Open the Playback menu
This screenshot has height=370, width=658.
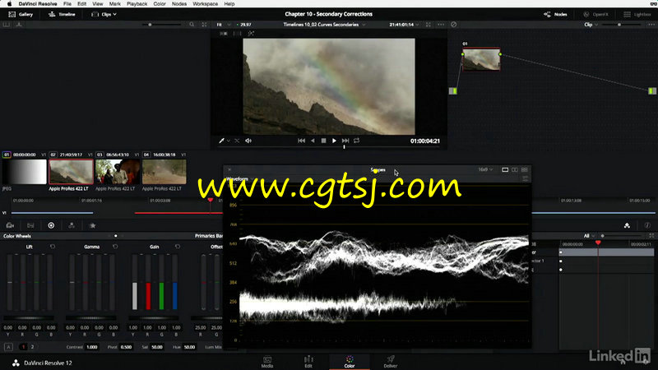click(x=137, y=4)
